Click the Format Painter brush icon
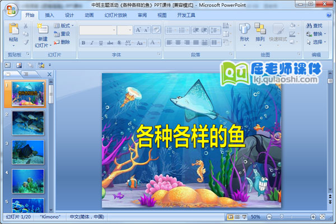Viewport: 336px width, 224px height. (x=26, y=42)
